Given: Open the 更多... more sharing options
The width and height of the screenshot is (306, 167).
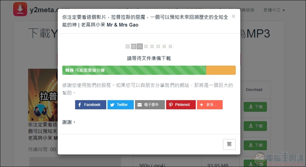Looking at the screenshot, I should pyautogui.click(x=210, y=105).
